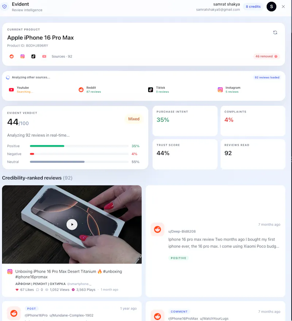292x321 pixels.
Task: Click the COMMENT tag label
Action: (x=179, y=312)
